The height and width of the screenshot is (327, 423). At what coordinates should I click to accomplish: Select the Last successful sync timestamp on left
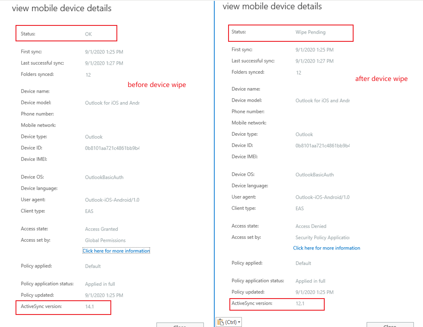[x=103, y=62]
